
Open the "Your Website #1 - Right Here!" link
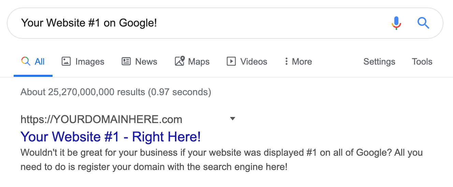(111, 137)
